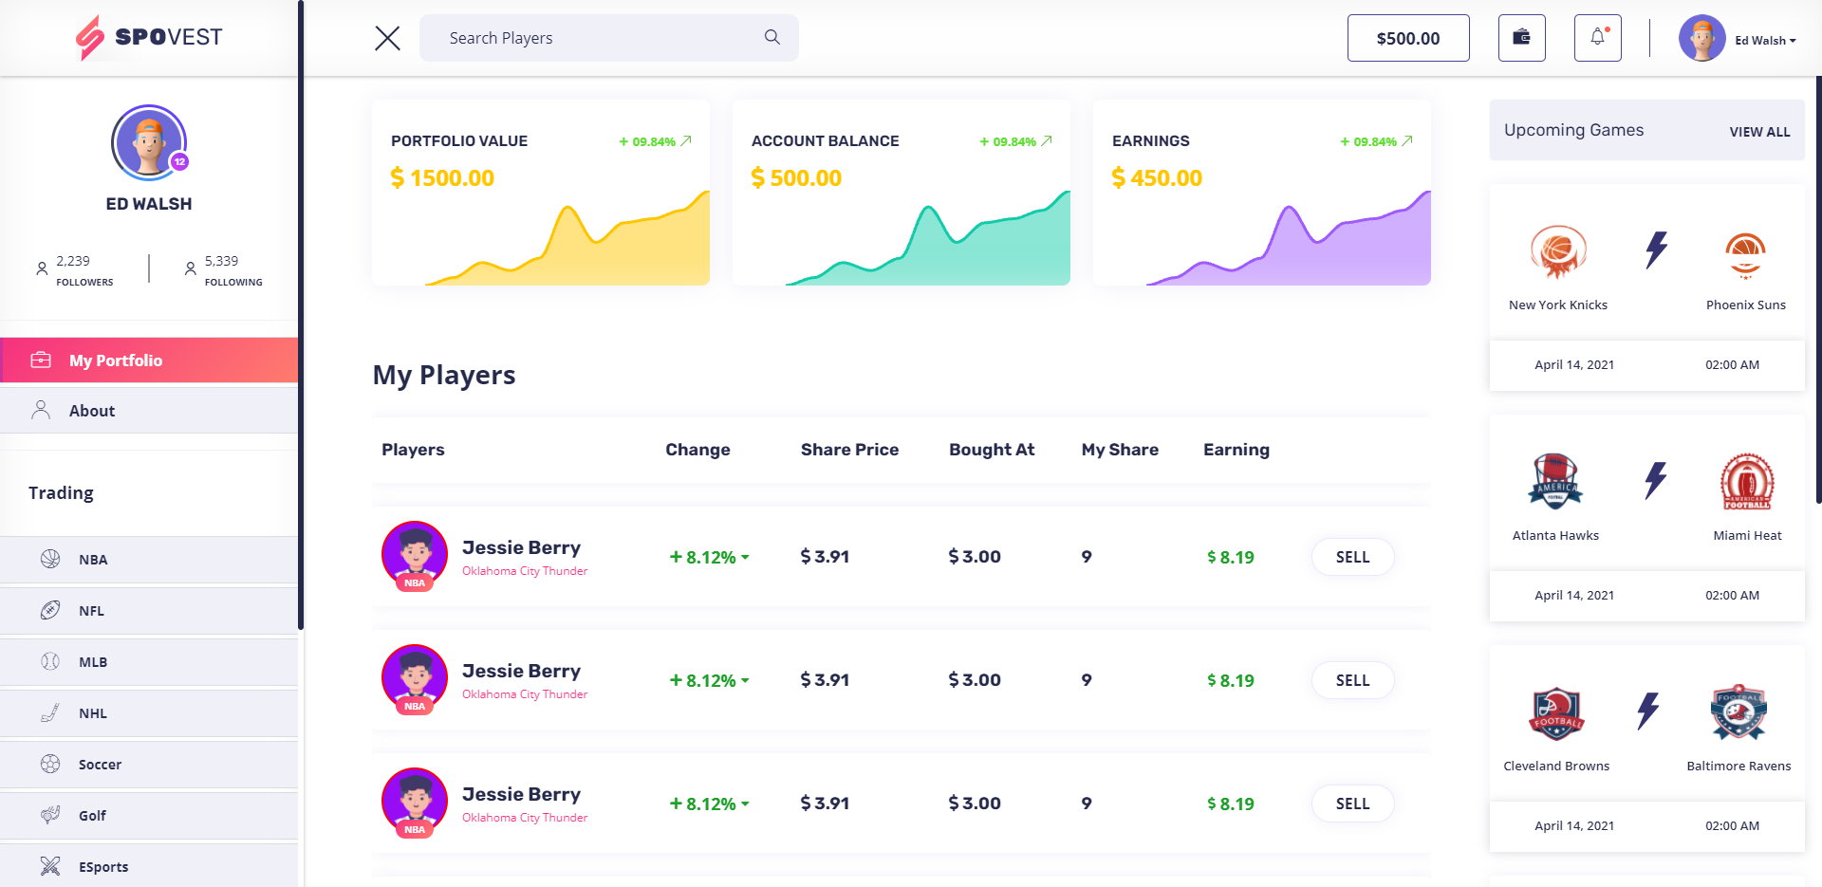Click New York Knicks team logo
This screenshot has height=887, width=1822.
click(x=1558, y=251)
